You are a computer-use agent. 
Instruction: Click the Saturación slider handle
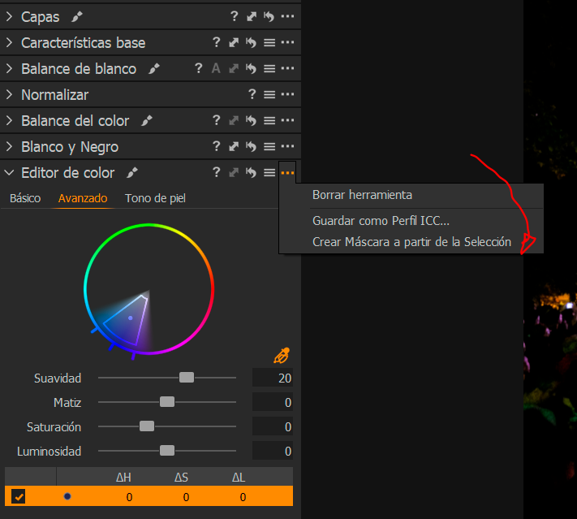(x=147, y=426)
